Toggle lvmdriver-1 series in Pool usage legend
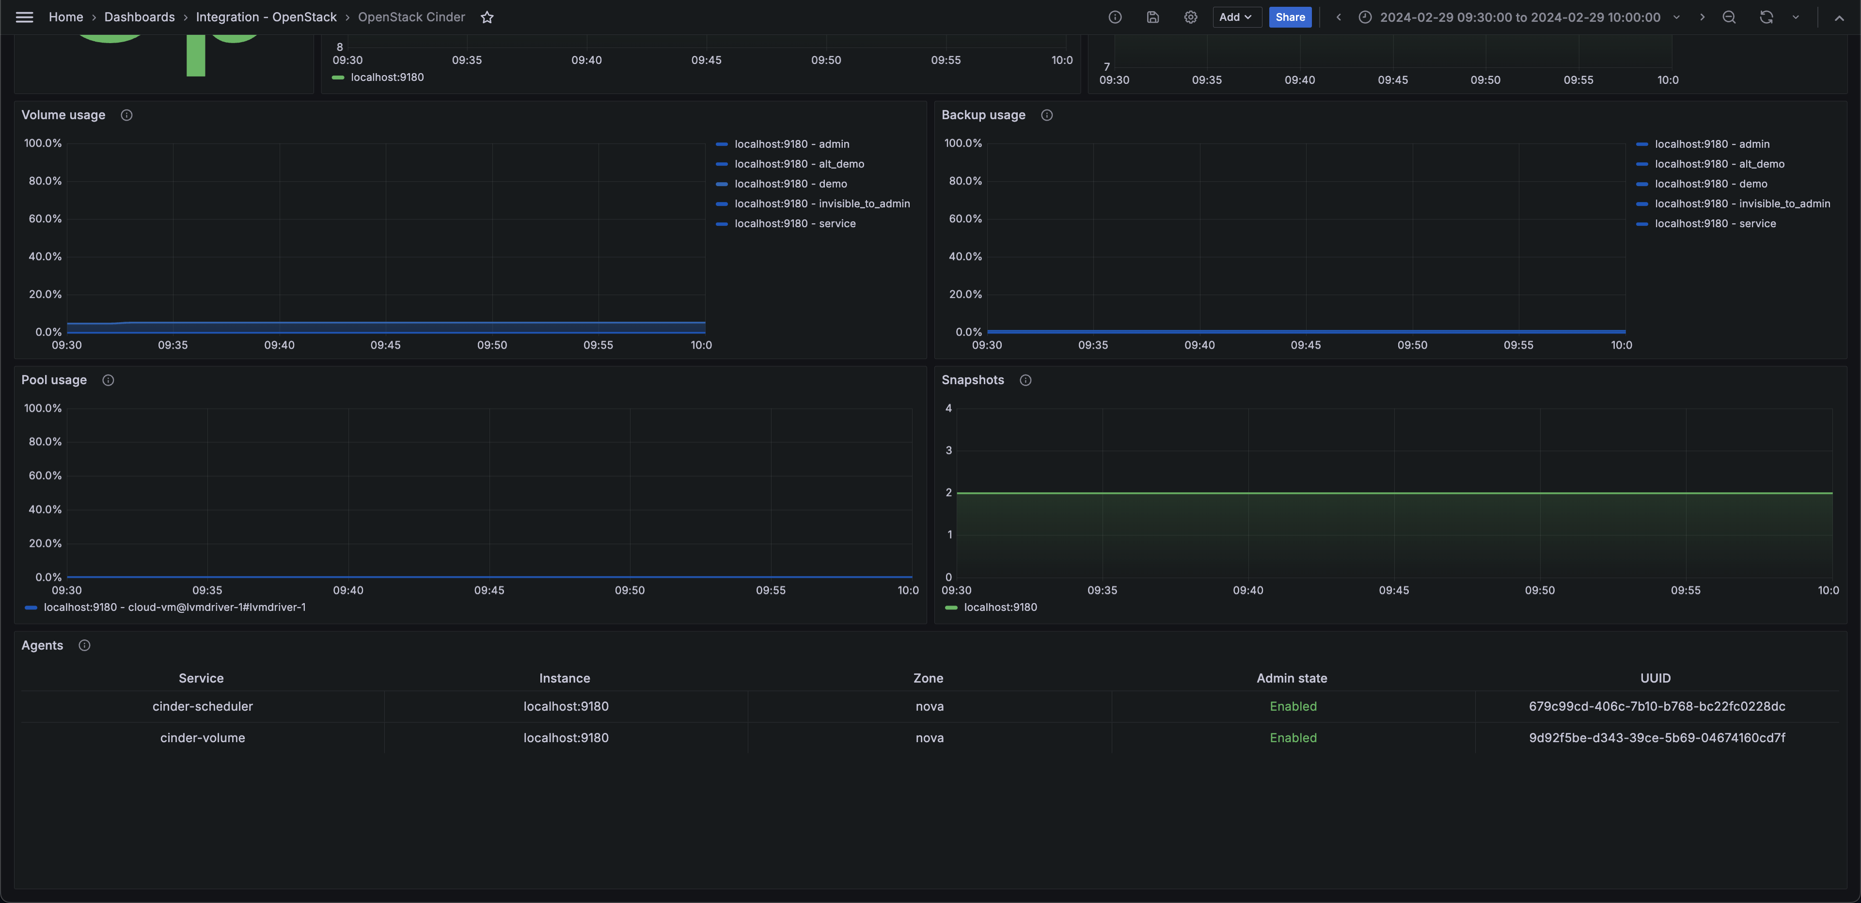The image size is (1861, 903). [x=174, y=607]
